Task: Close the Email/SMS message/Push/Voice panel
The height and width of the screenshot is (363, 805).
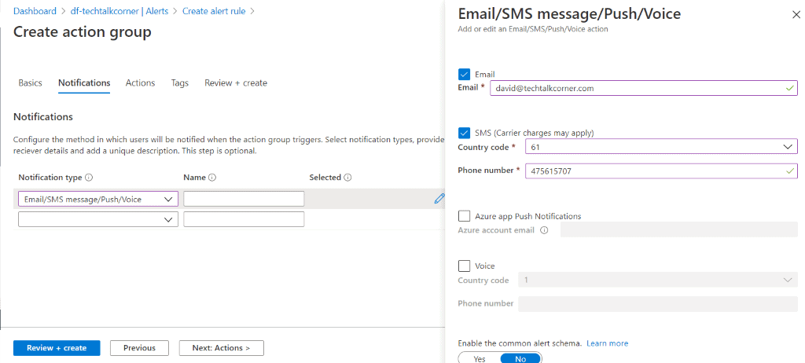Action: (796, 15)
